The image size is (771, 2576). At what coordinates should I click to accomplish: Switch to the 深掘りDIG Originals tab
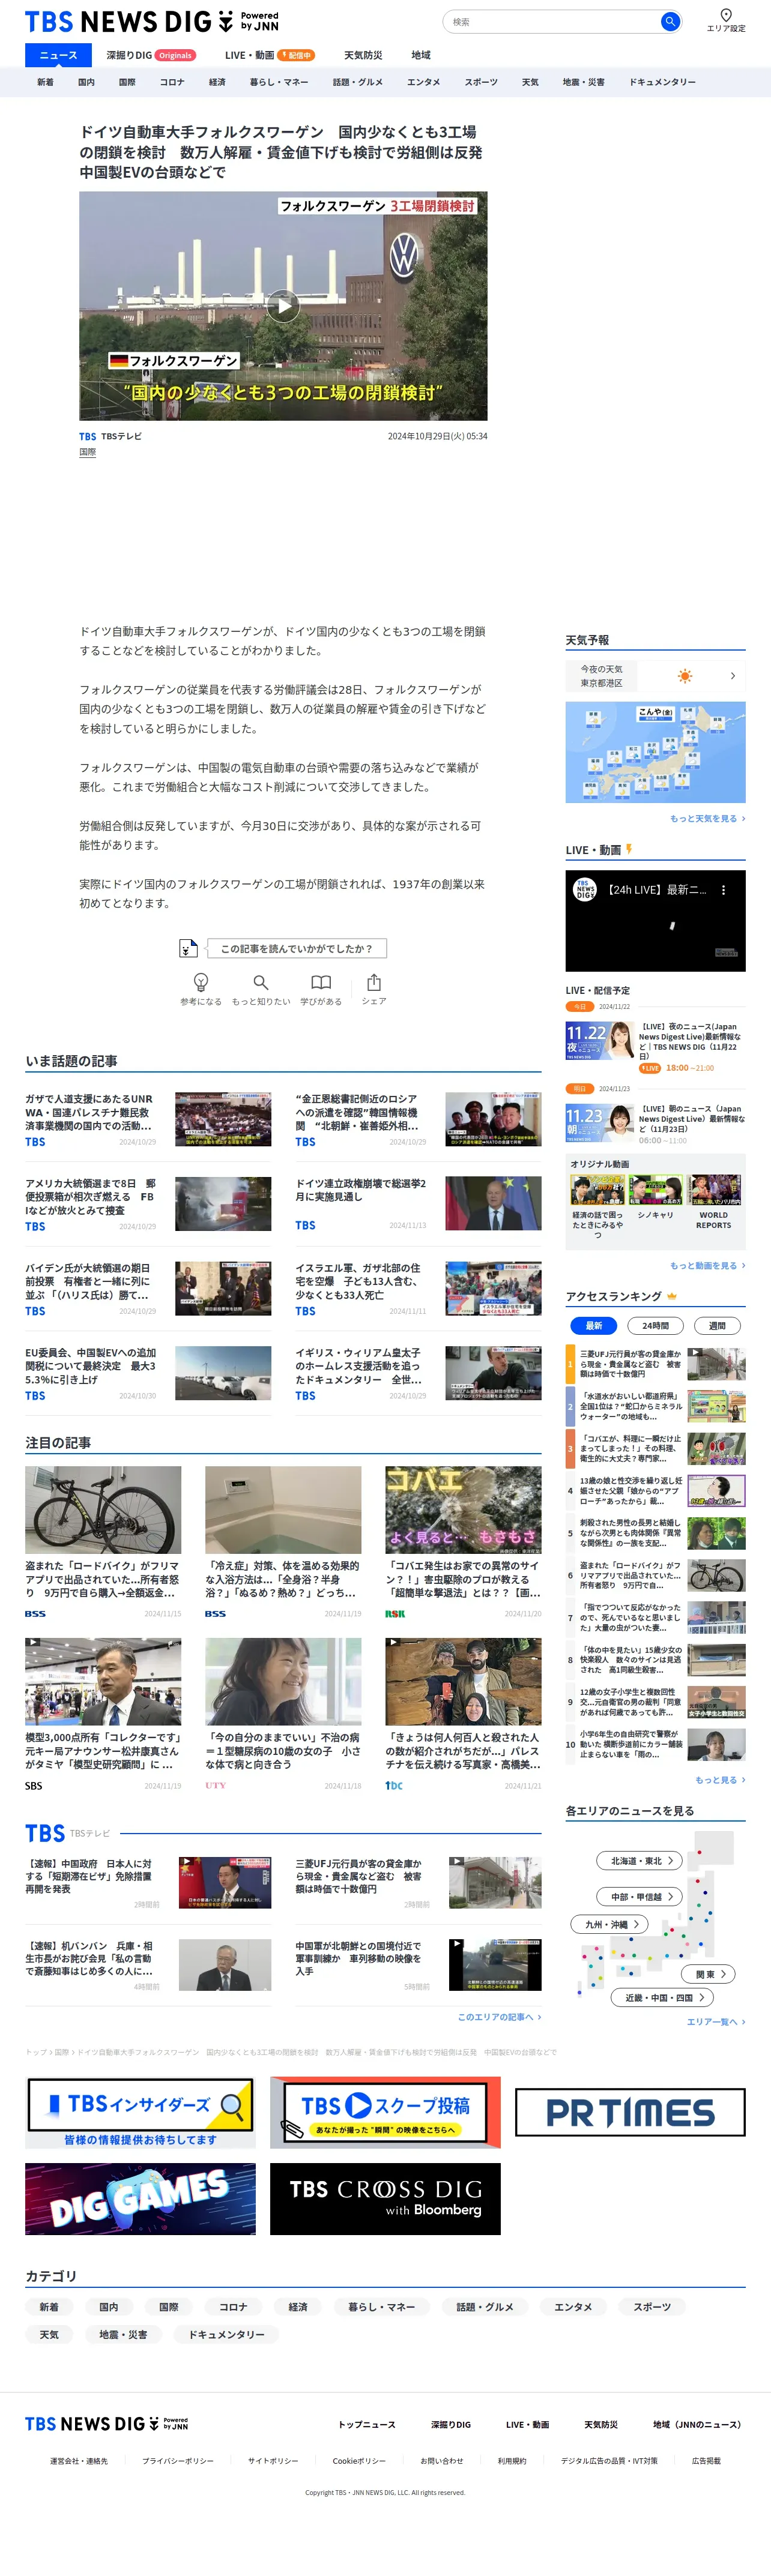151,55
